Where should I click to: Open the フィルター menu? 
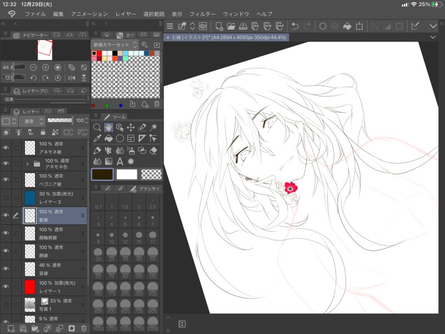point(202,13)
